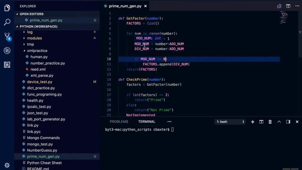Open the Manage gear menu
Screen dimensions: 302x170
click(x=7, y=165)
